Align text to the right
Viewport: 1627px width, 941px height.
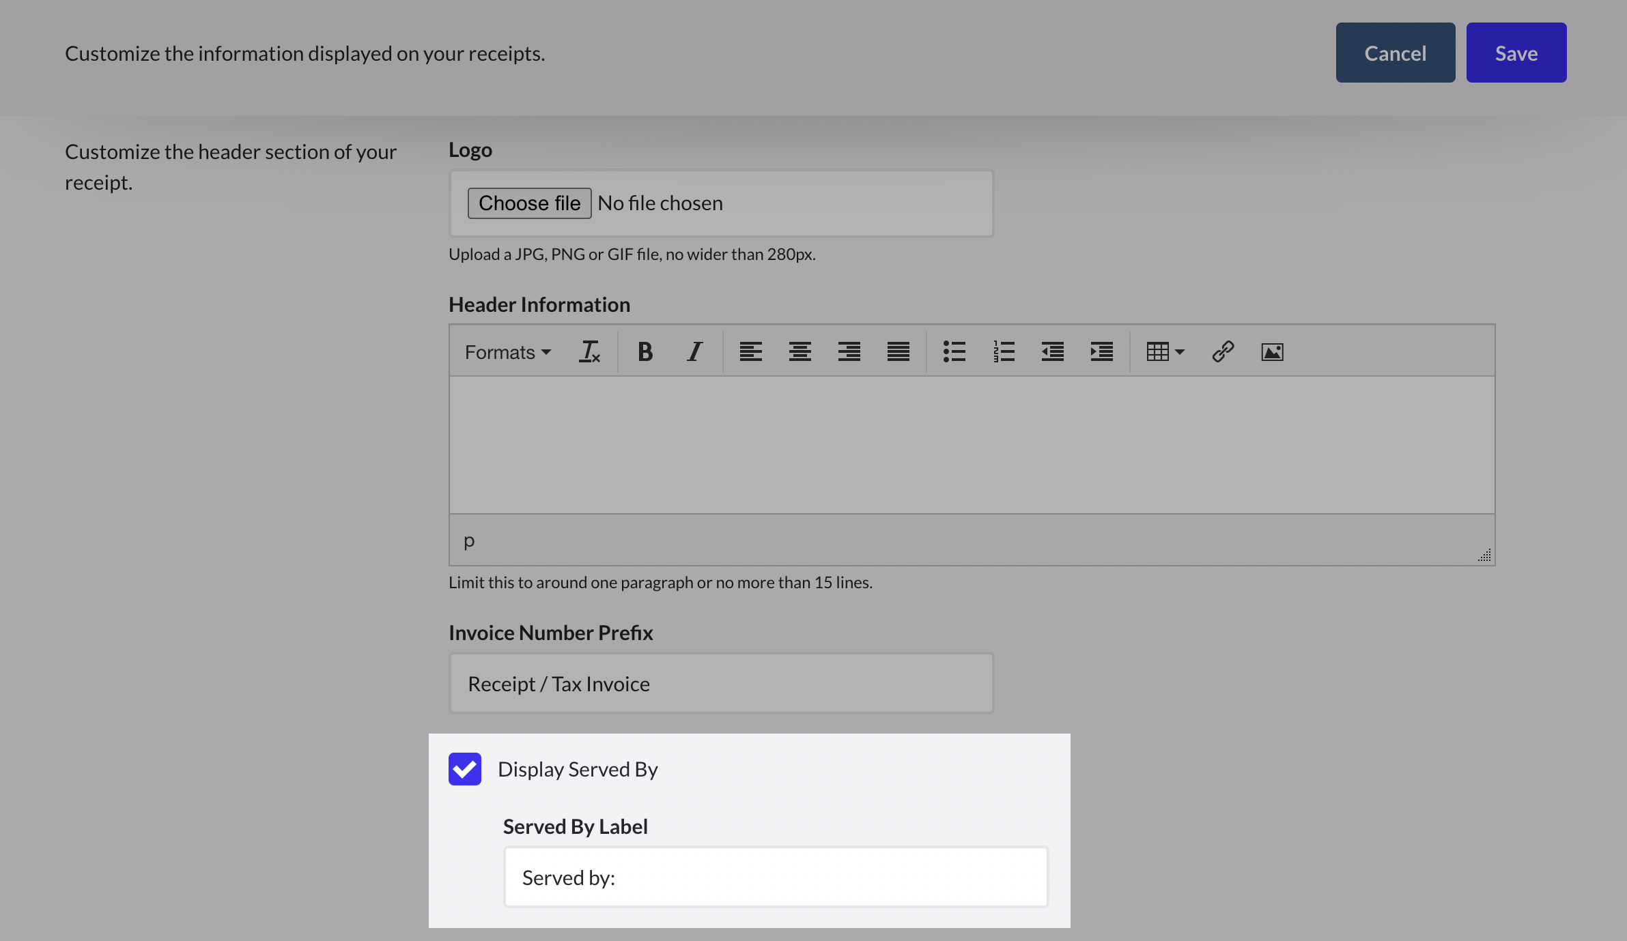tap(848, 351)
